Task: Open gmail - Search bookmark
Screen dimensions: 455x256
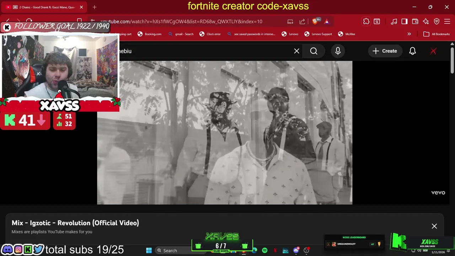Action: (x=181, y=34)
